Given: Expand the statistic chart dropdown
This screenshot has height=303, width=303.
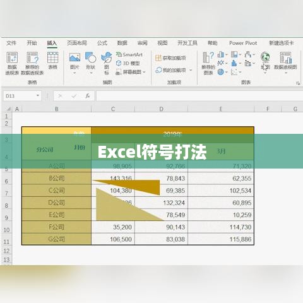Looking at the screenshot, I should [x=240, y=63].
